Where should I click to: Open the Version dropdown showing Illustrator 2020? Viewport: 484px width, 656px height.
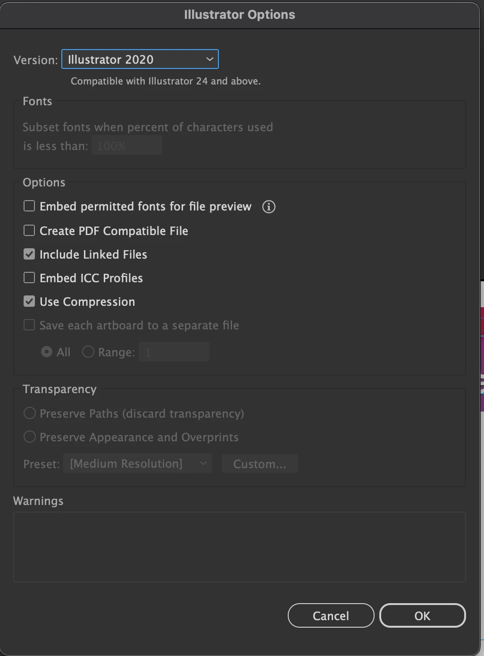pyautogui.click(x=140, y=59)
